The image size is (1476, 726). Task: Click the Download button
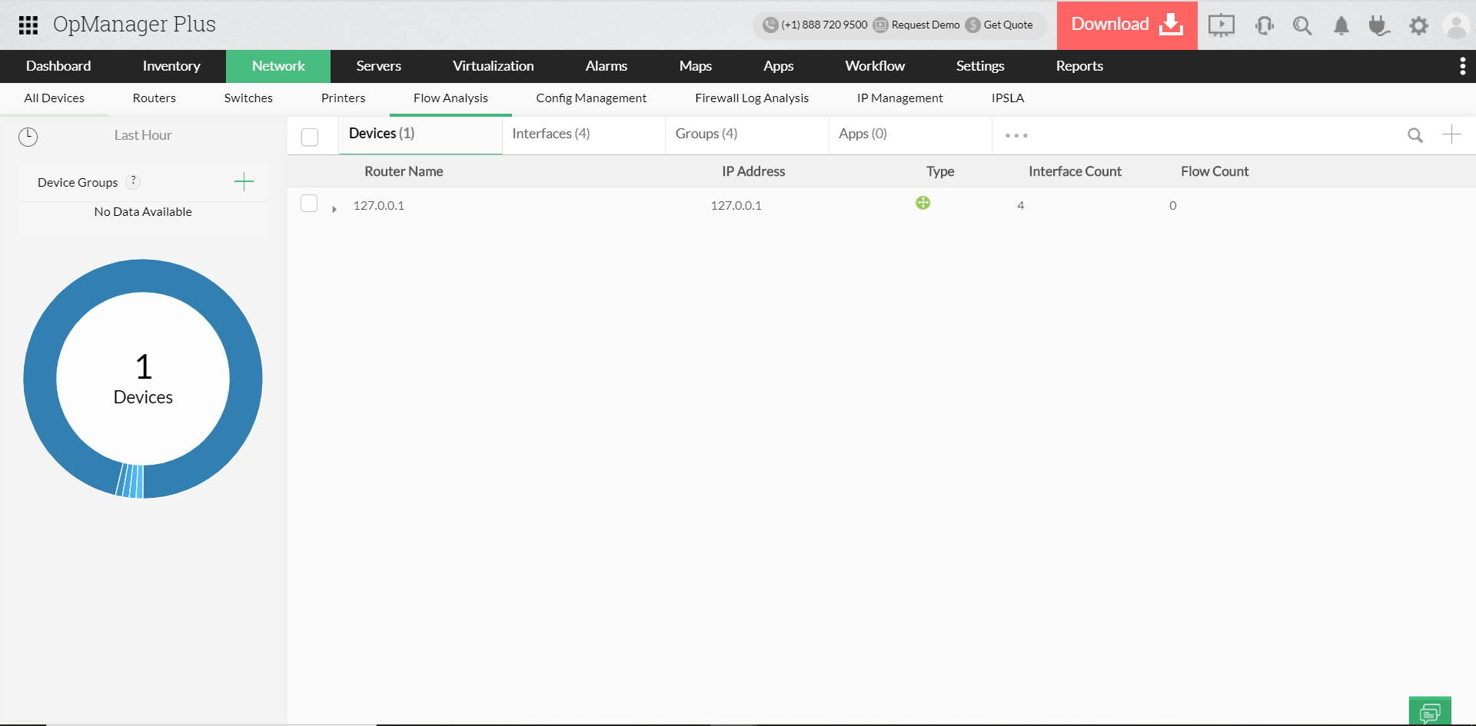pos(1127,25)
